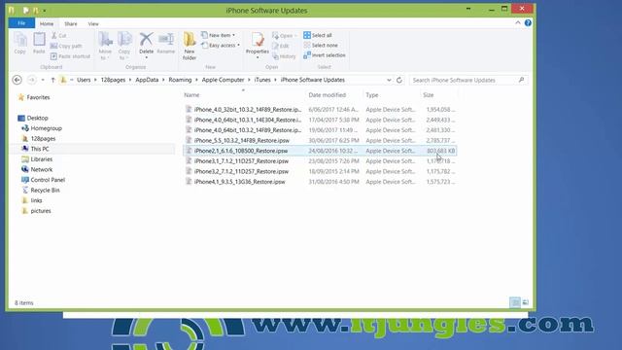Refresh the folder view

pyautogui.click(x=399, y=80)
